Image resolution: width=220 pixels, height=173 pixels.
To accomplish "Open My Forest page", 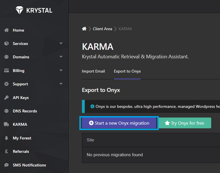I will [x=22, y=138].
